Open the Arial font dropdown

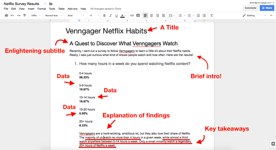[76, 16]
